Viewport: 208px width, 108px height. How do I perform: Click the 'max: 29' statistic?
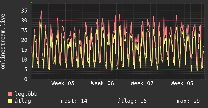tap(188, 101)
